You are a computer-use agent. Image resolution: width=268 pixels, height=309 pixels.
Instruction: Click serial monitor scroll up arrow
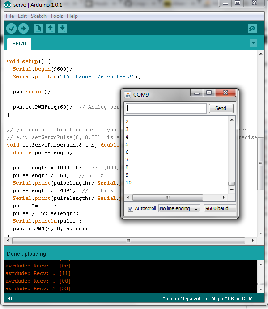[x=232, y=120]
